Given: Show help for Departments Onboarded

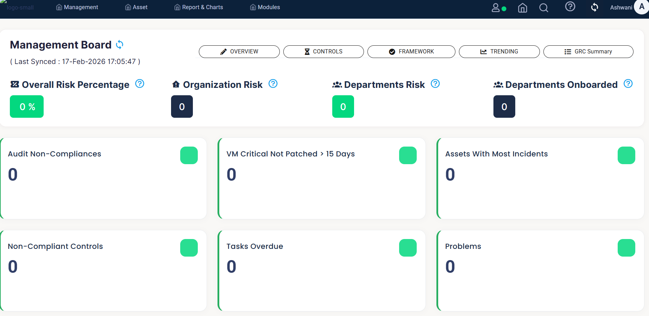Looking at the screenshot, I should pyautogui.click(x=628, y=84).
